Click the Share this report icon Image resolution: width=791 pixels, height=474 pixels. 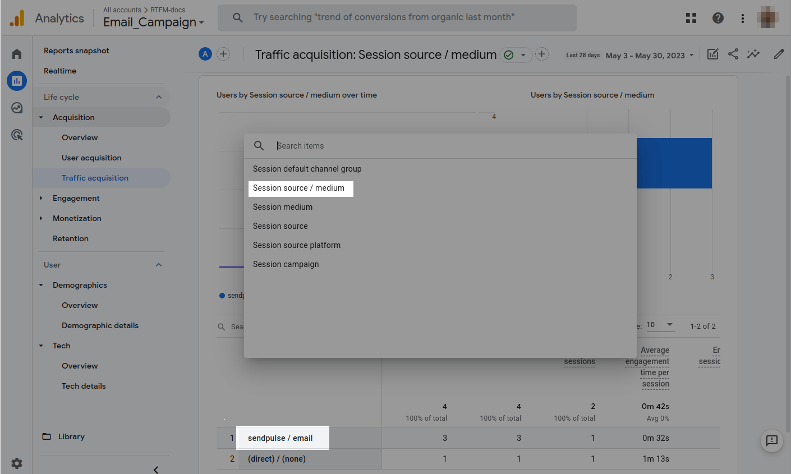pos(733,54)
